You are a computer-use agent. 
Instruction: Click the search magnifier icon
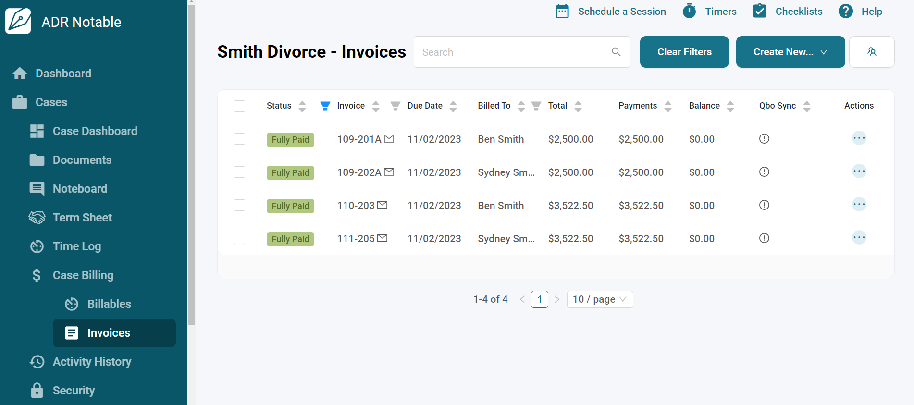(x=616, y=52)
